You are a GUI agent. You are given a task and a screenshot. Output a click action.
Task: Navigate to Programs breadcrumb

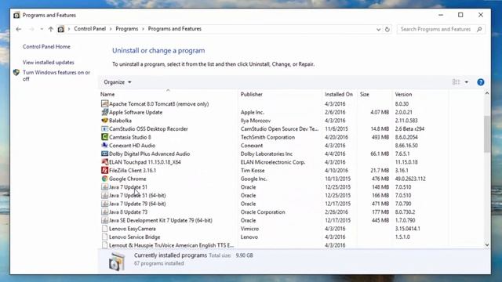point(127,29)
